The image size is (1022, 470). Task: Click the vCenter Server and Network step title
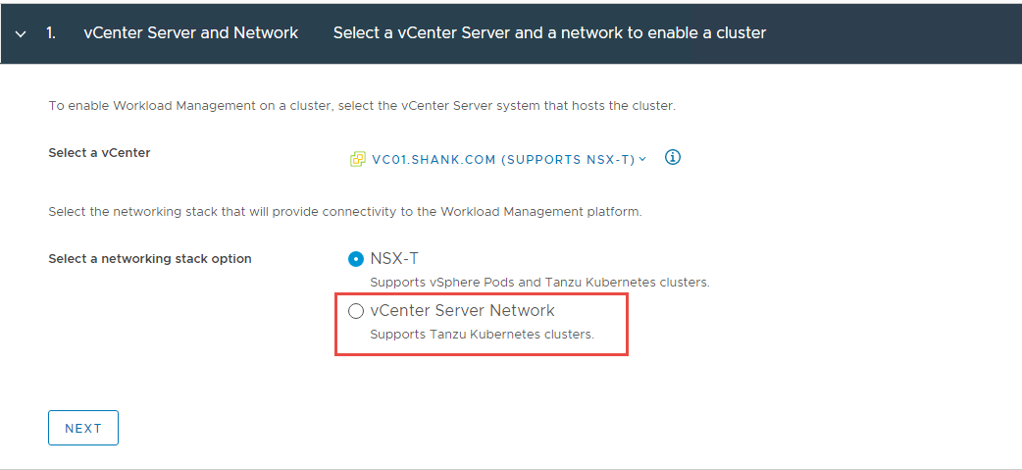tap(191, 32)
